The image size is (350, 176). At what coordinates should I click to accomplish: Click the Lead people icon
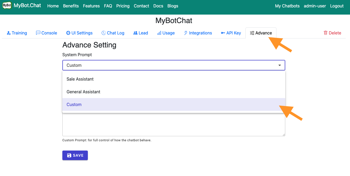(x=135, y=33)
